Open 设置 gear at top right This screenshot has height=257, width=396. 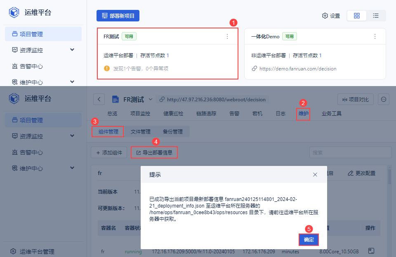[x=331, y=16]
